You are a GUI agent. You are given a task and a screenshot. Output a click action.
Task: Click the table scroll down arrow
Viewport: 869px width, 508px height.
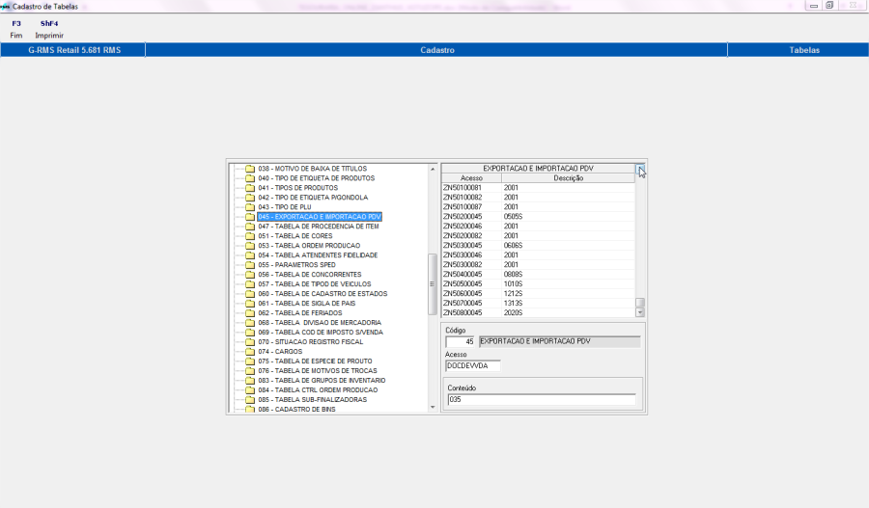(640, 312)
